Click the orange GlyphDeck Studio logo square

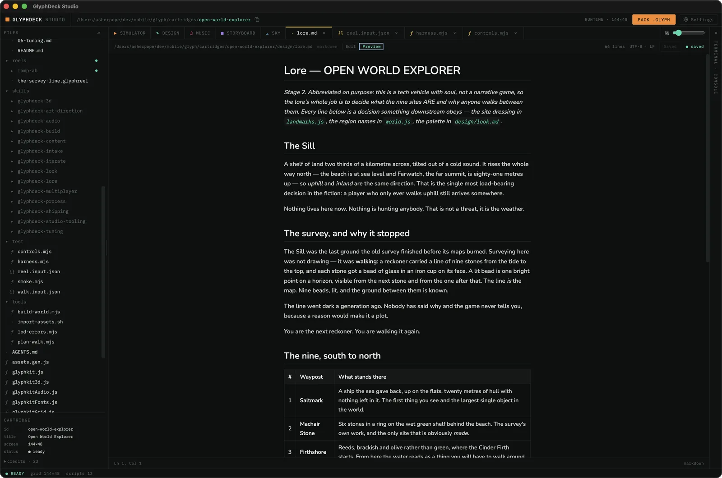pos(7,19)
